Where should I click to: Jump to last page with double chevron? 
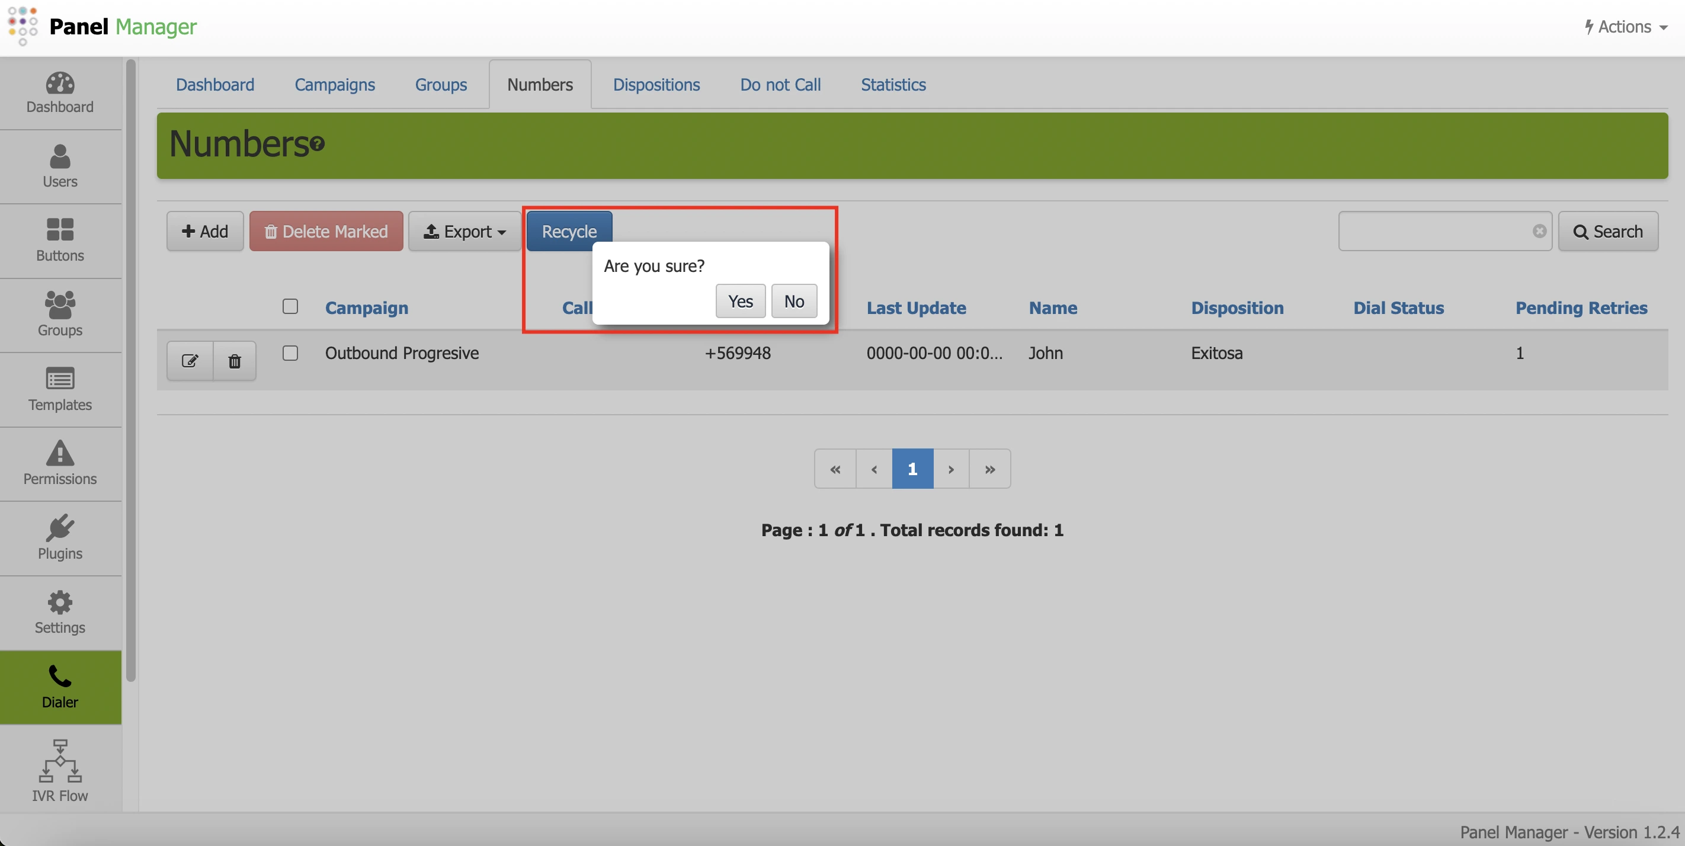(x=989, y=469)
